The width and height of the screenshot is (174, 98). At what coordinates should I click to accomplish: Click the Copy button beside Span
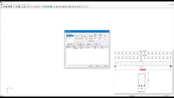point(85,36)
